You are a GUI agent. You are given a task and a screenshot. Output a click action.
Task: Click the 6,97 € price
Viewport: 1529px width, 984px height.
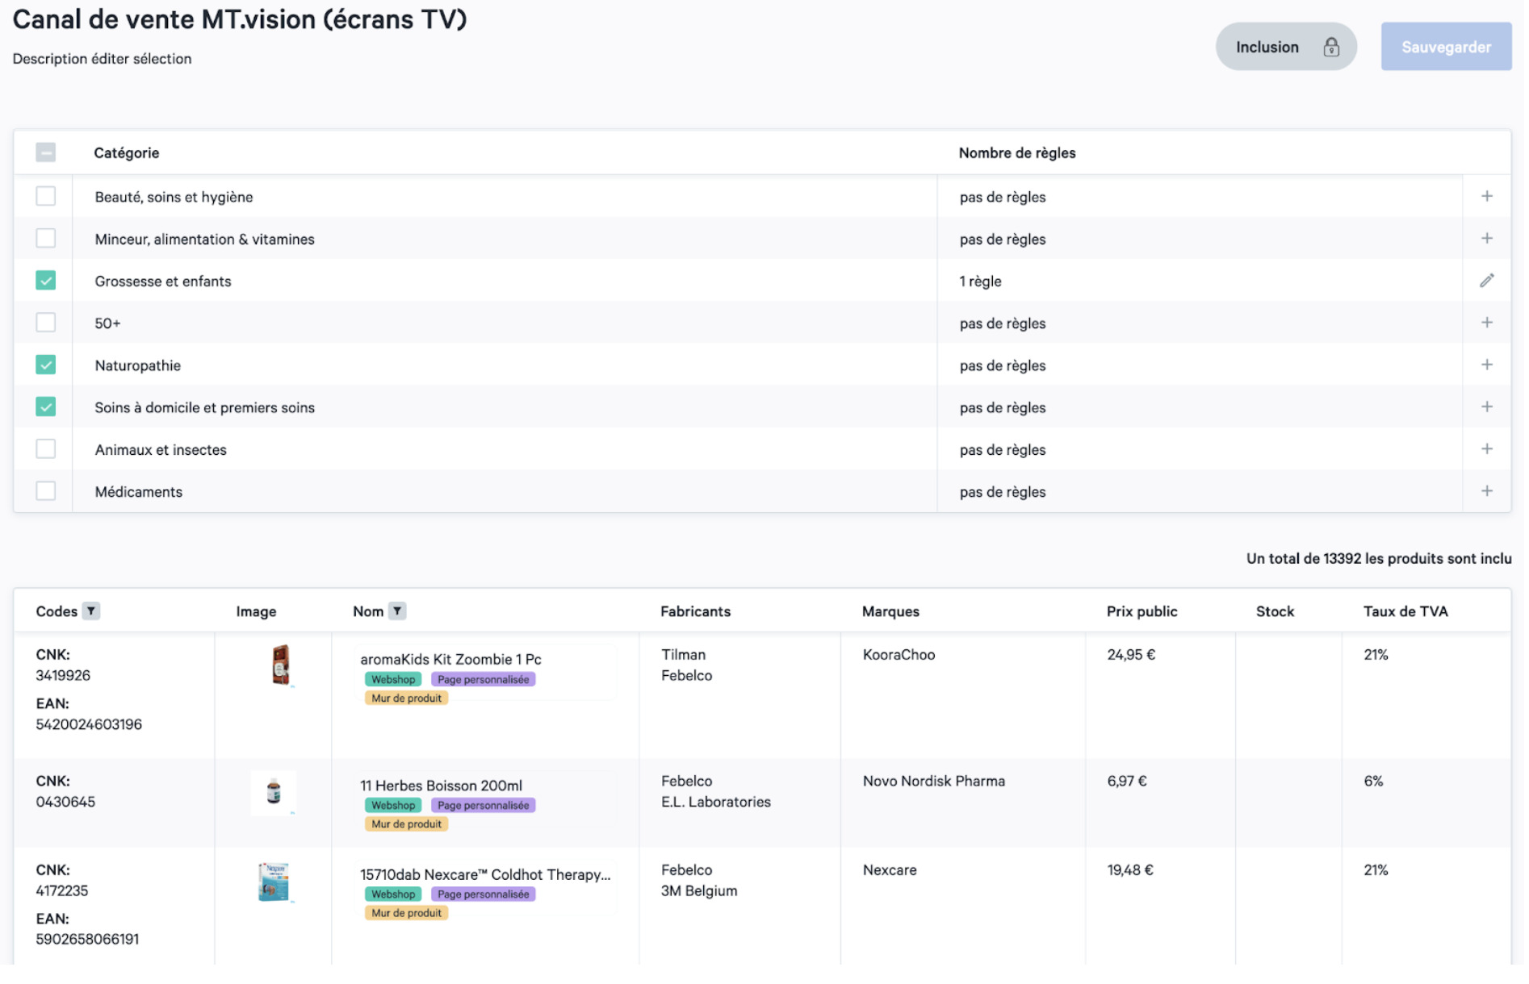1127,781
